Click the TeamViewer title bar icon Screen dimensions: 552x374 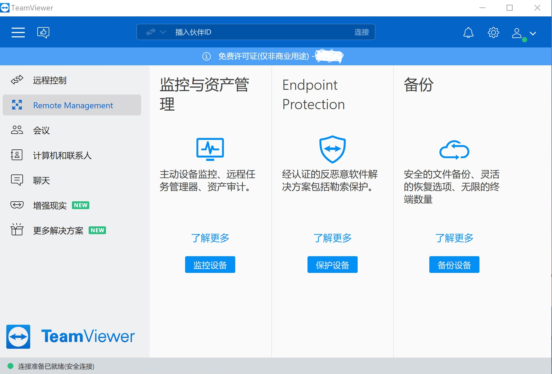click(x=5, y=8)
